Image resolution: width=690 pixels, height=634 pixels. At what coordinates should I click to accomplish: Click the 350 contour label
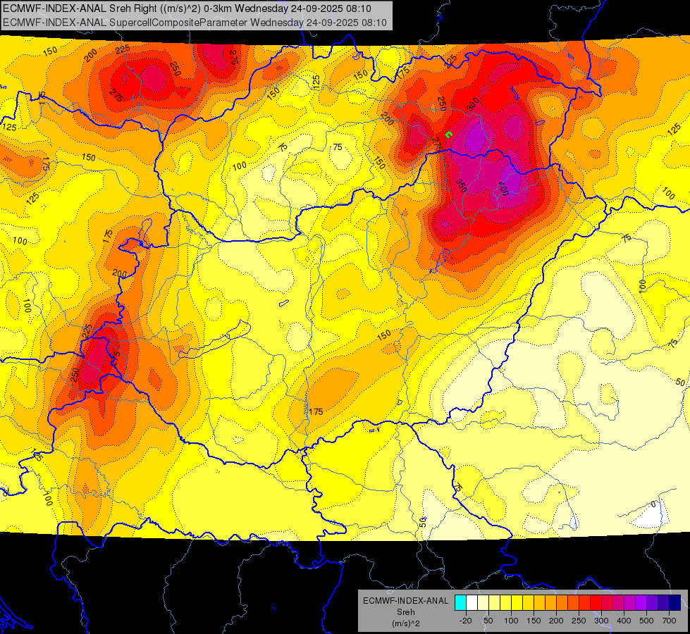coord(461,186)
